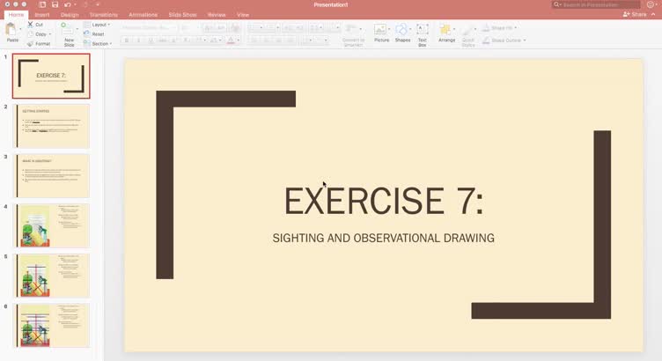
Task: Select slide 3 thumbnail
Action: pos(53,175)
